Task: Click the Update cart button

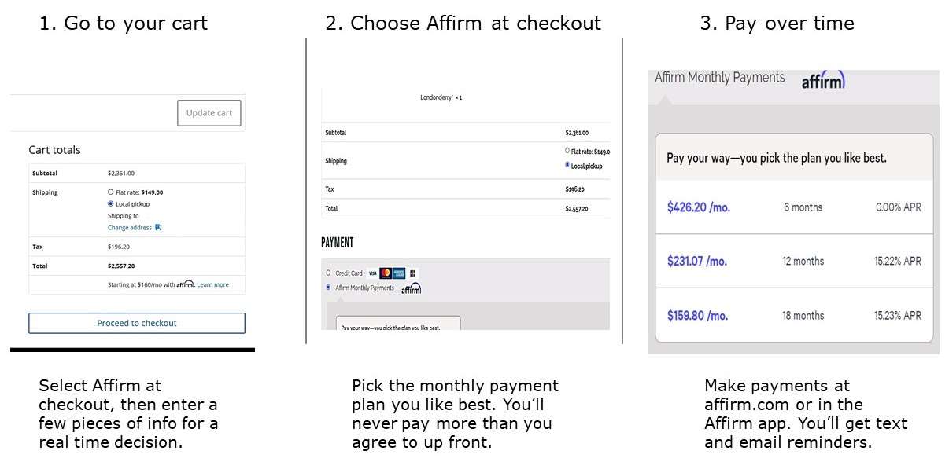Action: click(x=209, y=113)
